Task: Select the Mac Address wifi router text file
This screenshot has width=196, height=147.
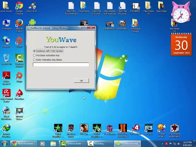Action: pos(110,8)
